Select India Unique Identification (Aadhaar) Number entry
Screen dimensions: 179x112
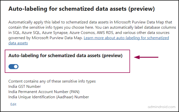pyautogui.click(x=48, y=97)
